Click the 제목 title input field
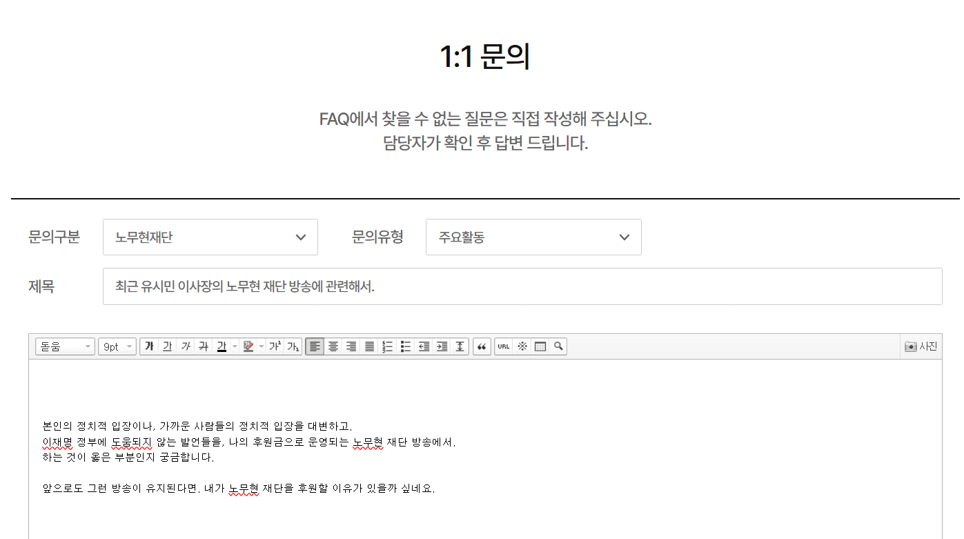The height and width of the screenshot is (539, 964). pos(522,286)
